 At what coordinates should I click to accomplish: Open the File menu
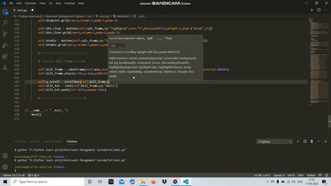click(x=11, y=3)
